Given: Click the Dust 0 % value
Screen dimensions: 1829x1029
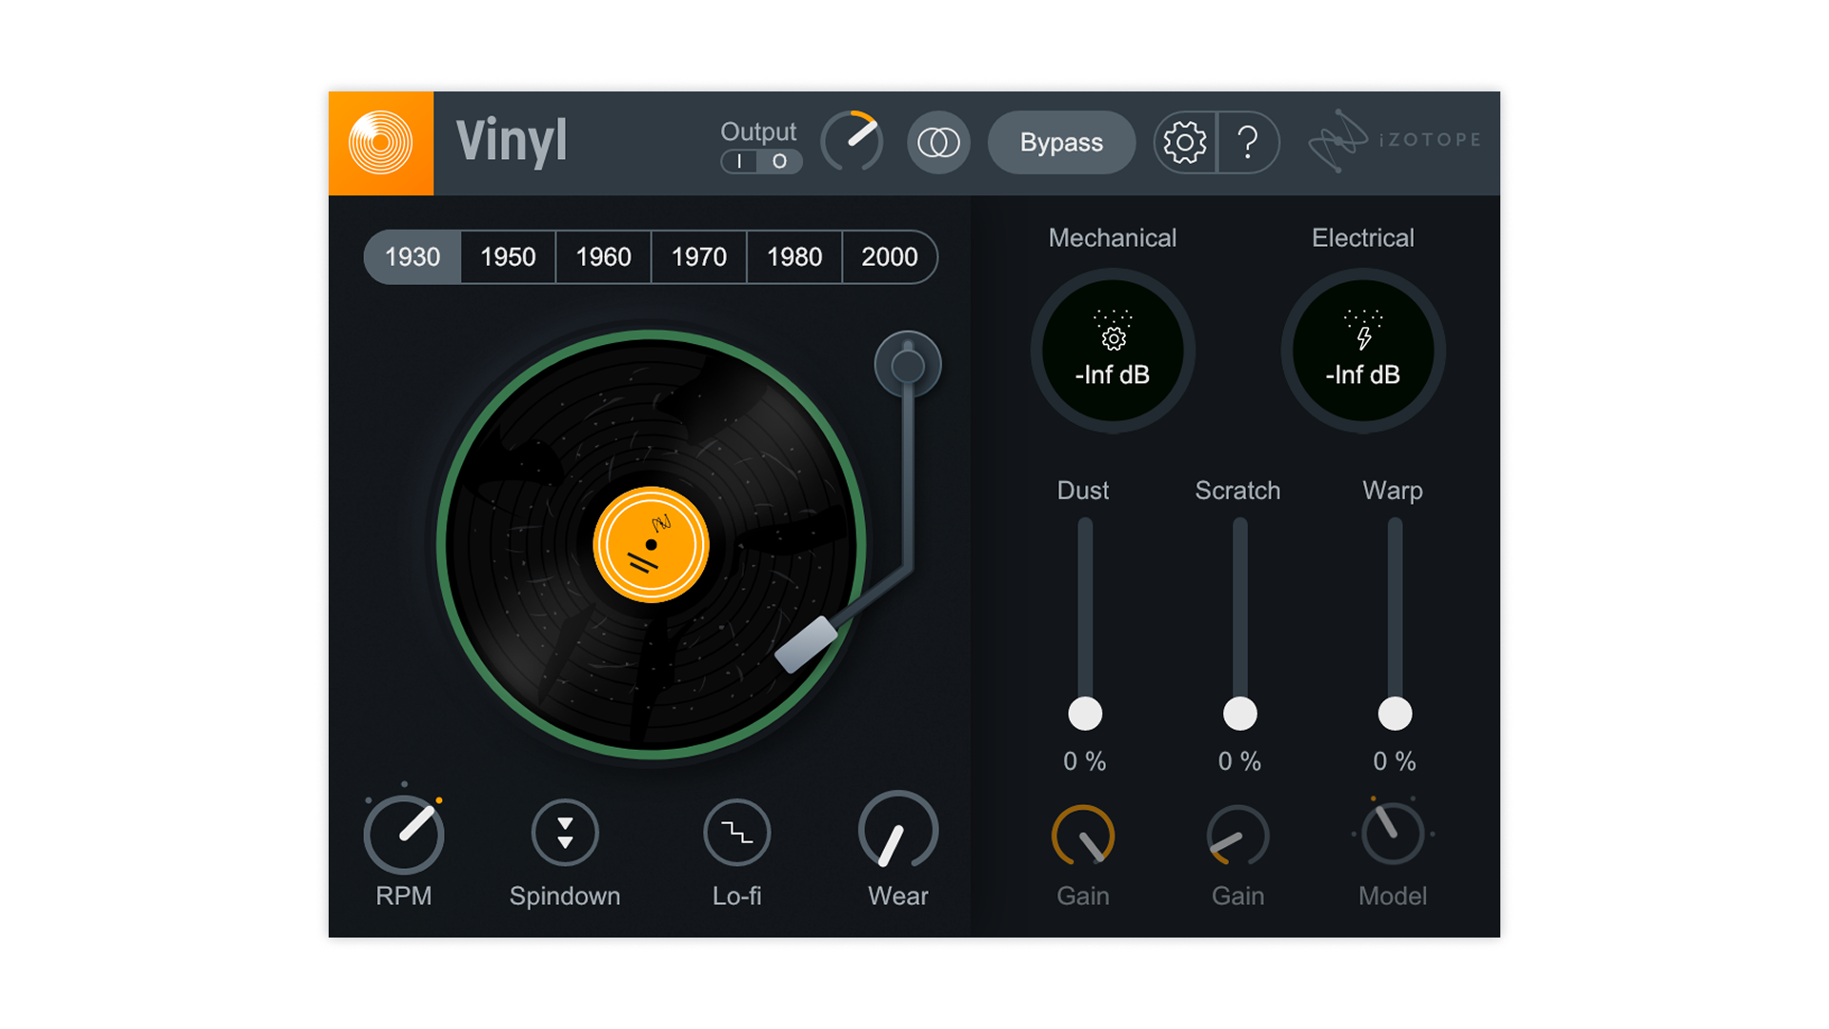Looking at the screenshot, I should (x=1085, y=761).
